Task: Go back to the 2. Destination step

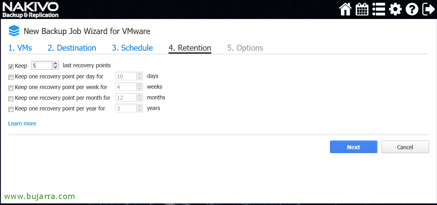Action: 72,48
